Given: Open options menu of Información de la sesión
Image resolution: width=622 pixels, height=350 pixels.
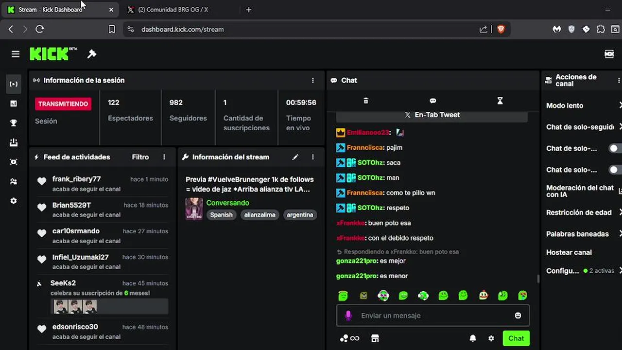Looking at the screenshot, I should tap(313, 80).
